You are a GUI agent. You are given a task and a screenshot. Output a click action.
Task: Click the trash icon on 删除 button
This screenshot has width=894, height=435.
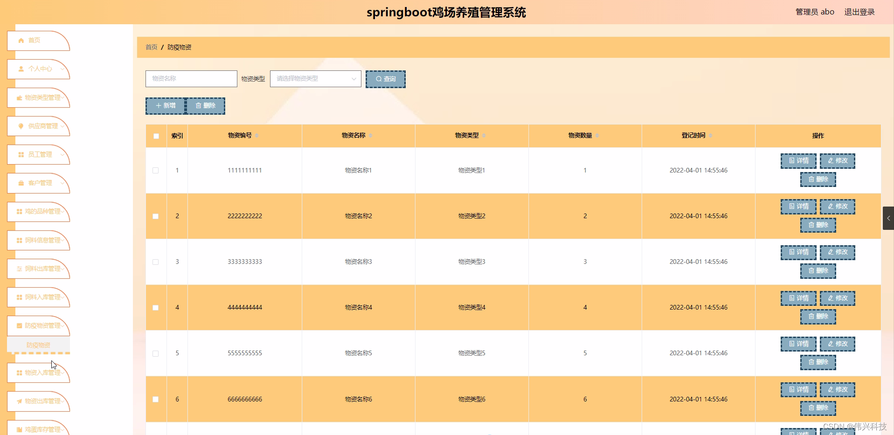pos(199,106)
